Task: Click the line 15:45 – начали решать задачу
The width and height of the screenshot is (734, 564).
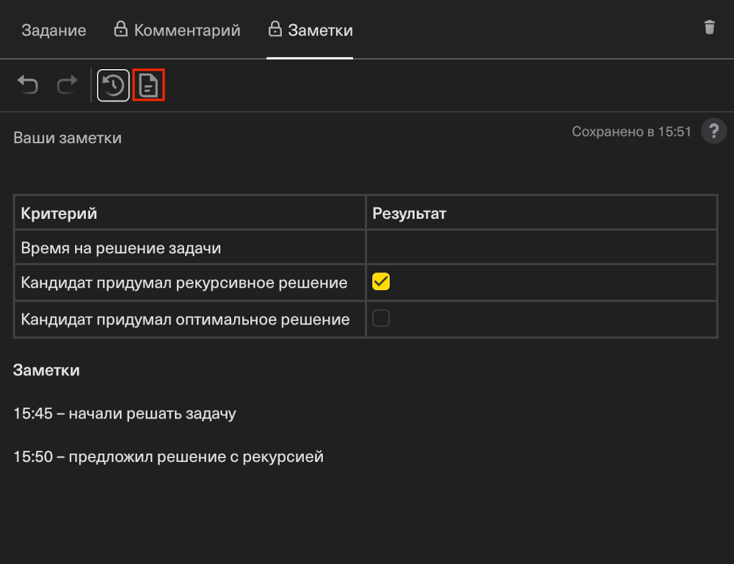Action: pyautogui.click(x=125, y=413)
